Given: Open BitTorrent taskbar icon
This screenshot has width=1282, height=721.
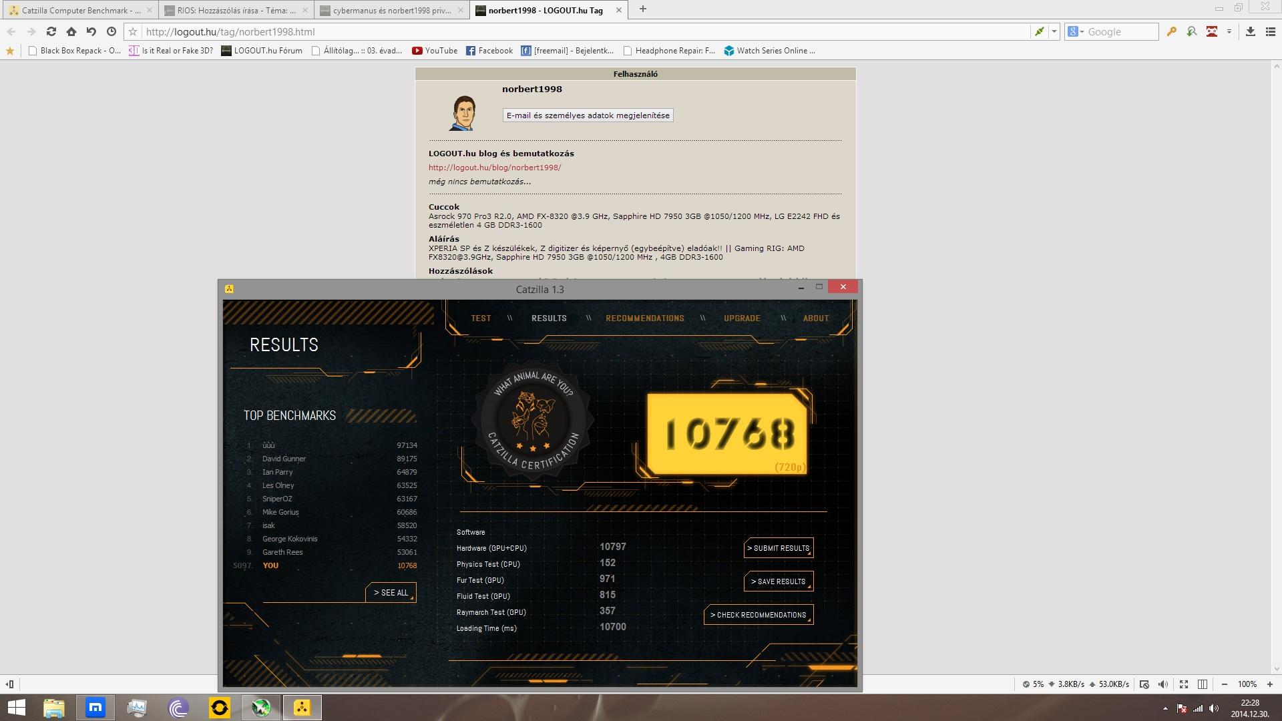Looking at the screenshot, I should [178, 708].
